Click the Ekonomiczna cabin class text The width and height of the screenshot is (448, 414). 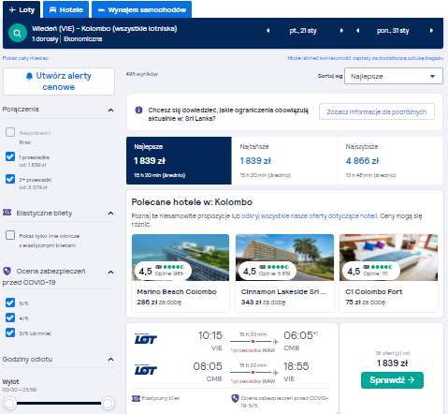tap(83, 39)
